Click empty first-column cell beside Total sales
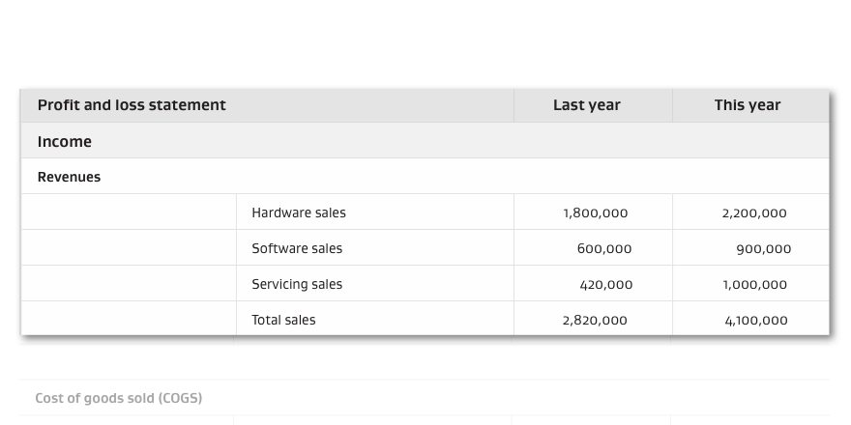Image resolution: width=851 pixels, height=425 pixels. pos(129,320)
